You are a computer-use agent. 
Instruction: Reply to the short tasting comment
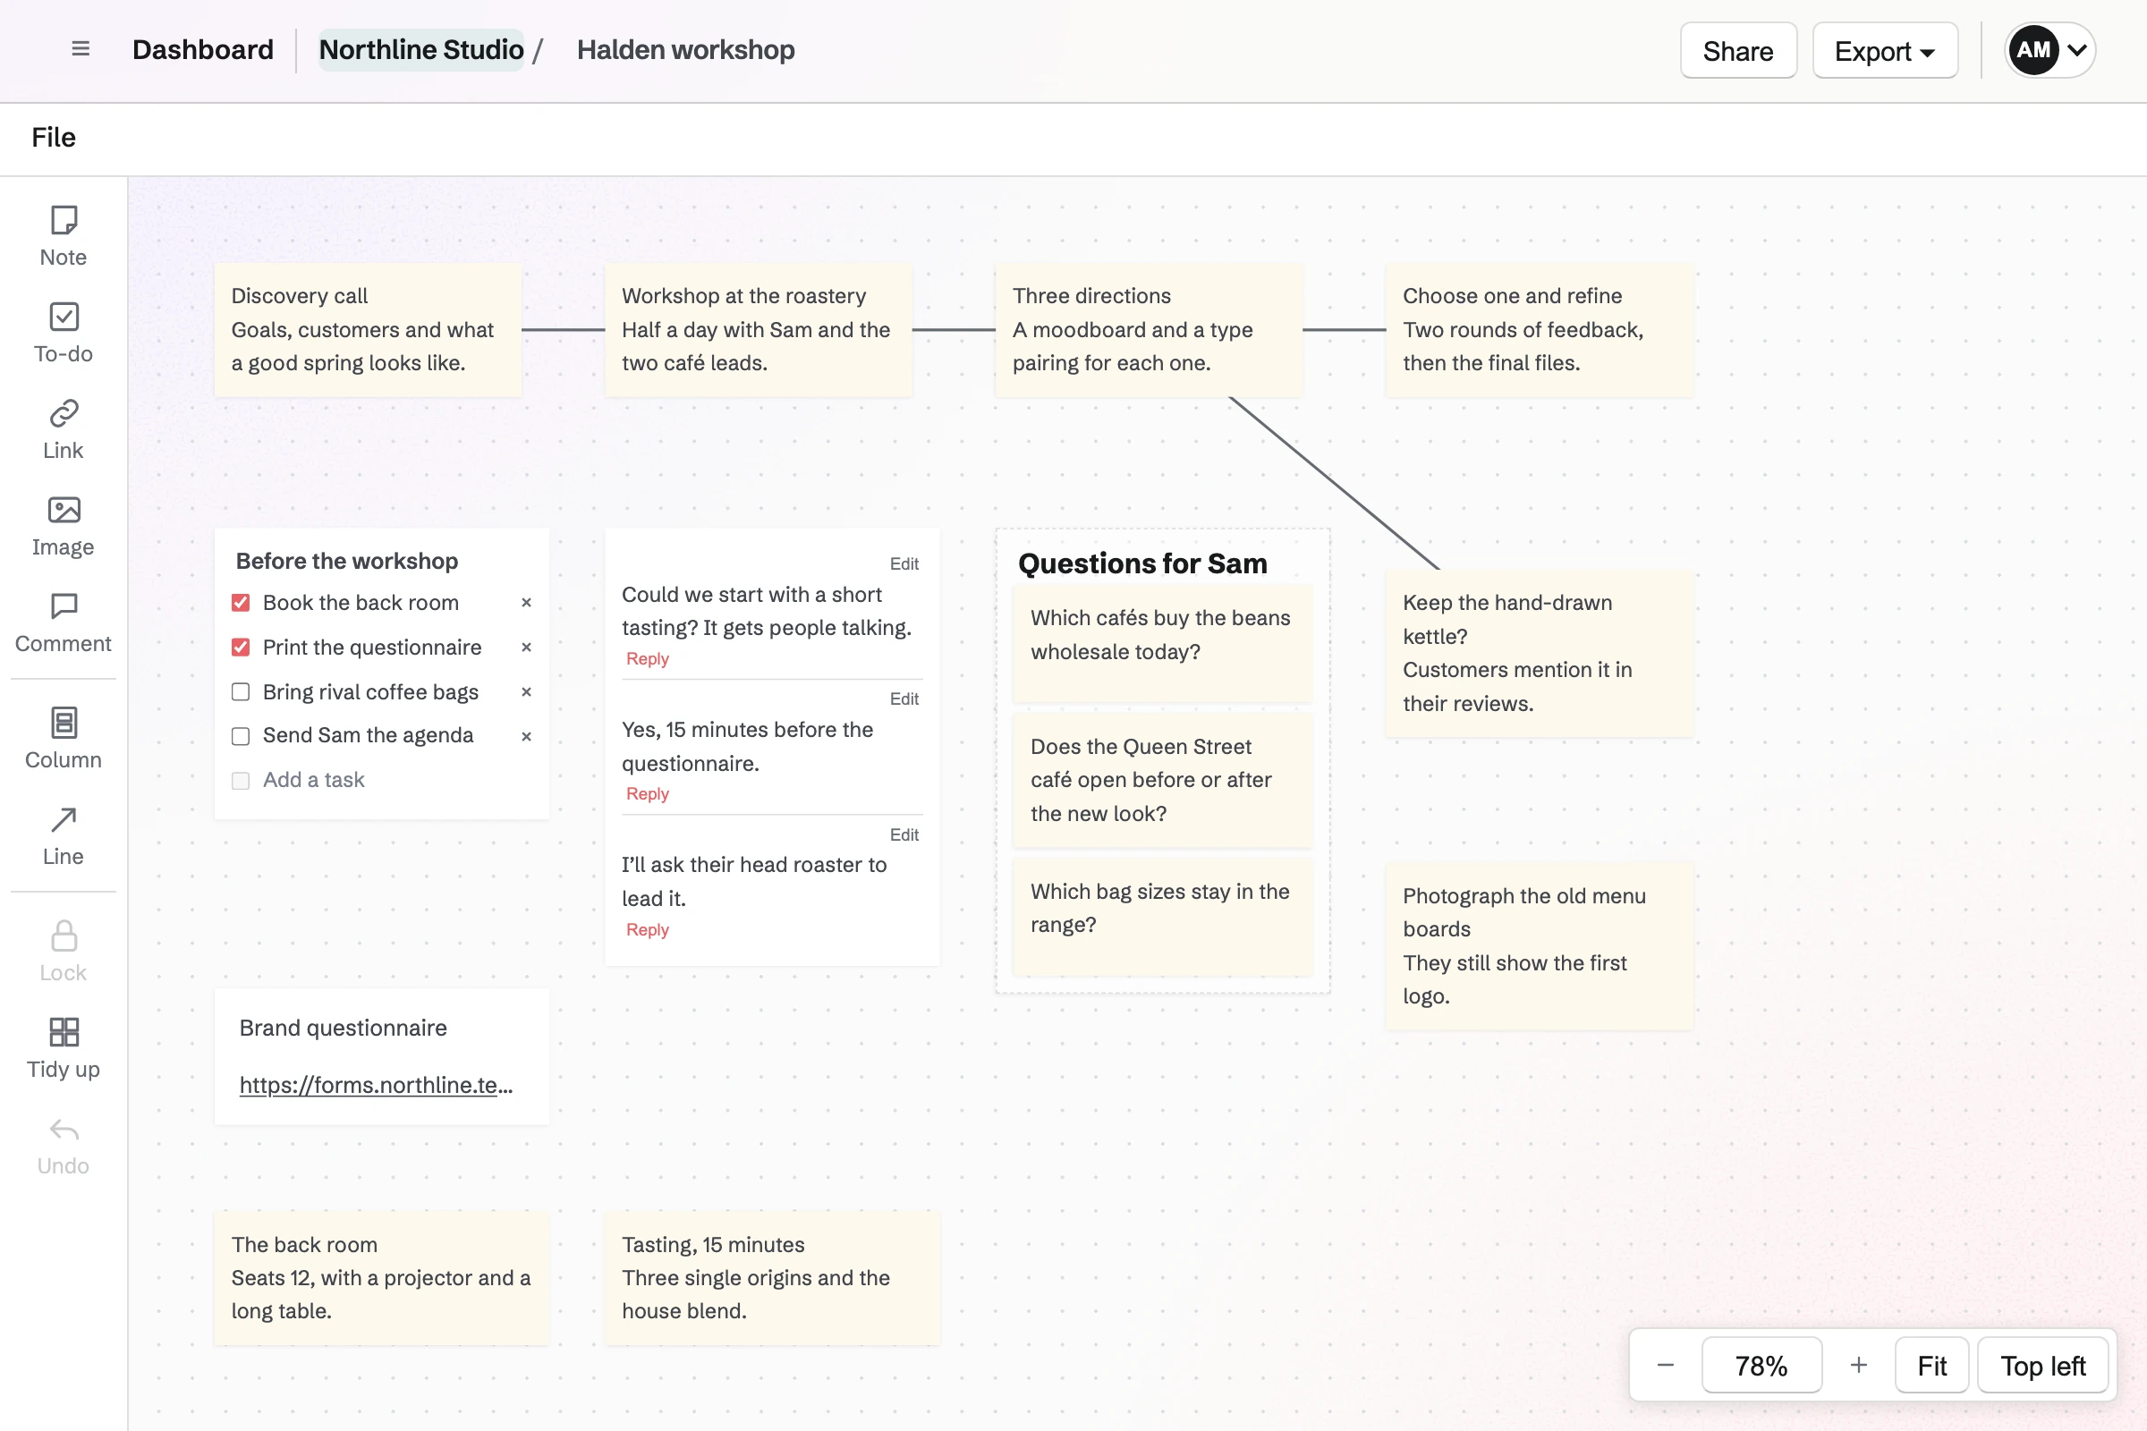pos(647,659)
